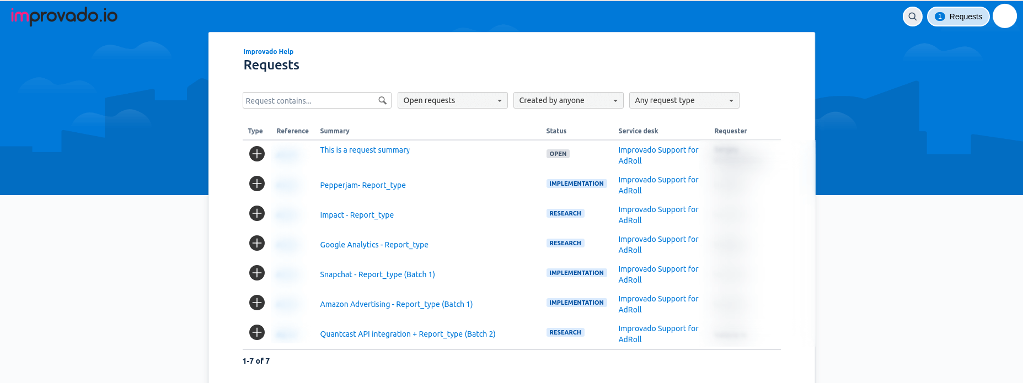Click type icon for Quantcast API request
The height and width of the screenshot is (383, 1023).
tap(256, 332)
